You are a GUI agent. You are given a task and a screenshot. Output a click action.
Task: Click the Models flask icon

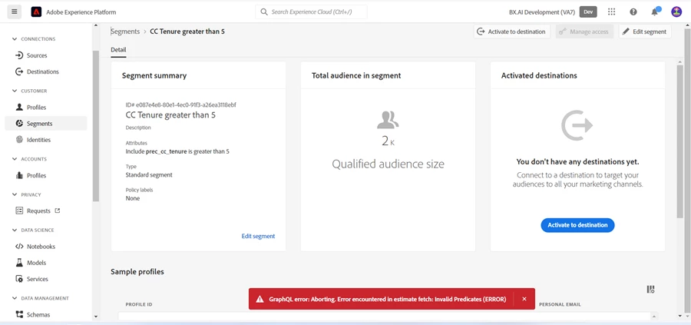click(x=19, y=262)
